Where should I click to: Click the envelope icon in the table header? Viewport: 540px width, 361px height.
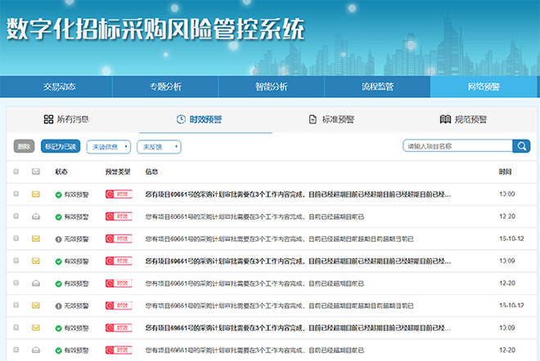point(36,172)
